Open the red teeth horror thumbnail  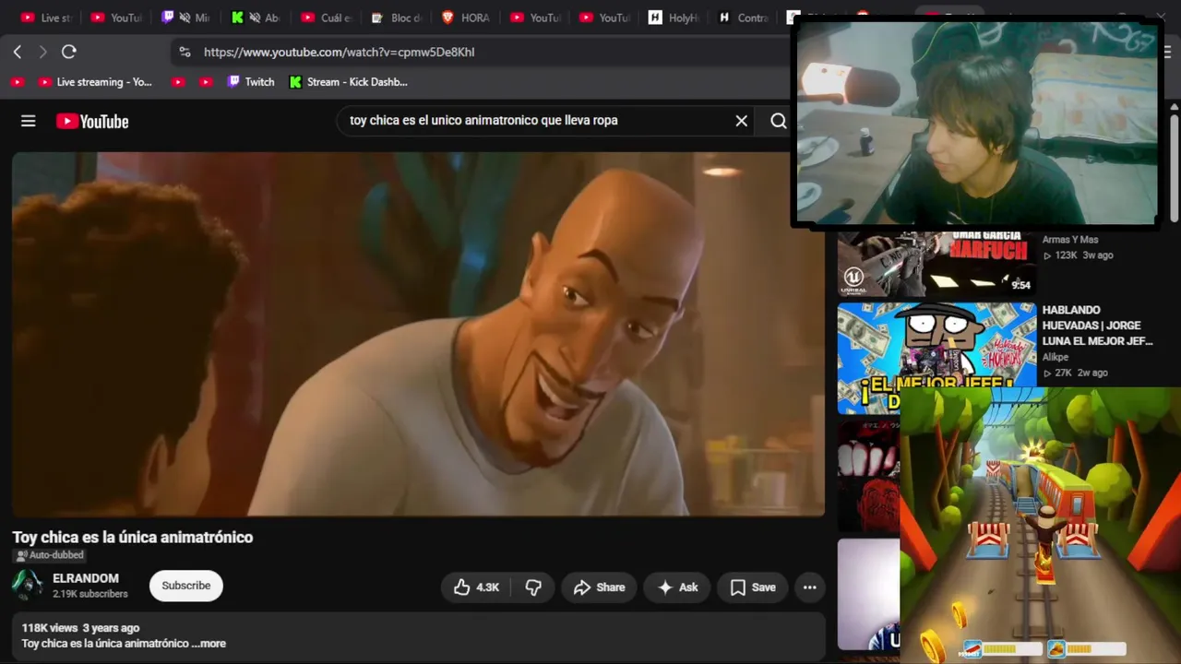pyautogui.click(x=868, y=476)
